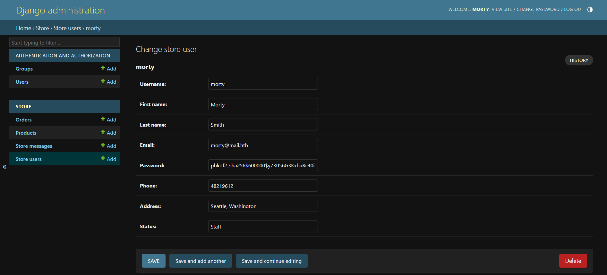
Task: Click the 'WELCOME, MORTY' text
Action: 469,9
